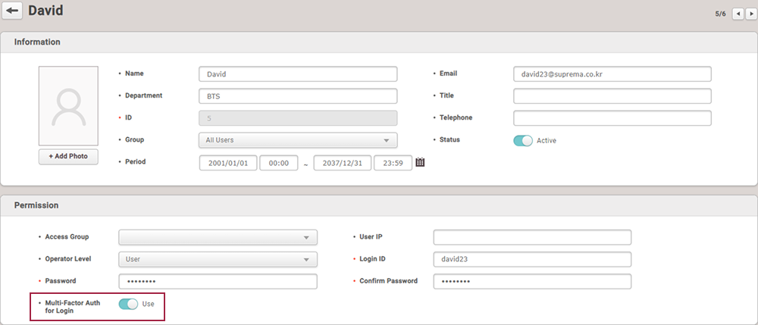Focus the empty Title field
The image size is (758, 325).
point(612,96)
